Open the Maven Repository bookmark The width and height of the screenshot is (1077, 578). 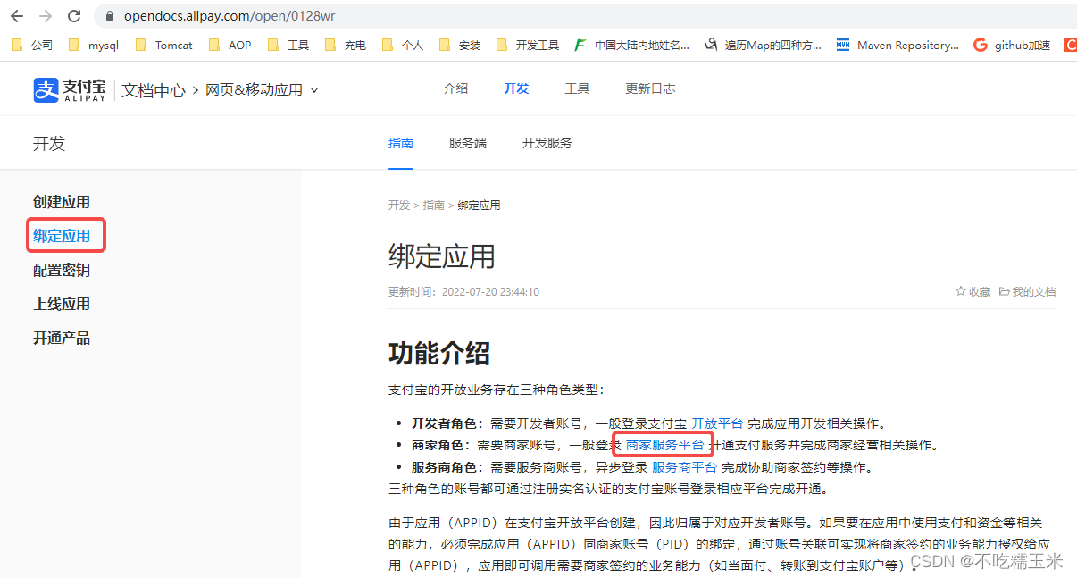pyautogui.click(x=897, y=45)
